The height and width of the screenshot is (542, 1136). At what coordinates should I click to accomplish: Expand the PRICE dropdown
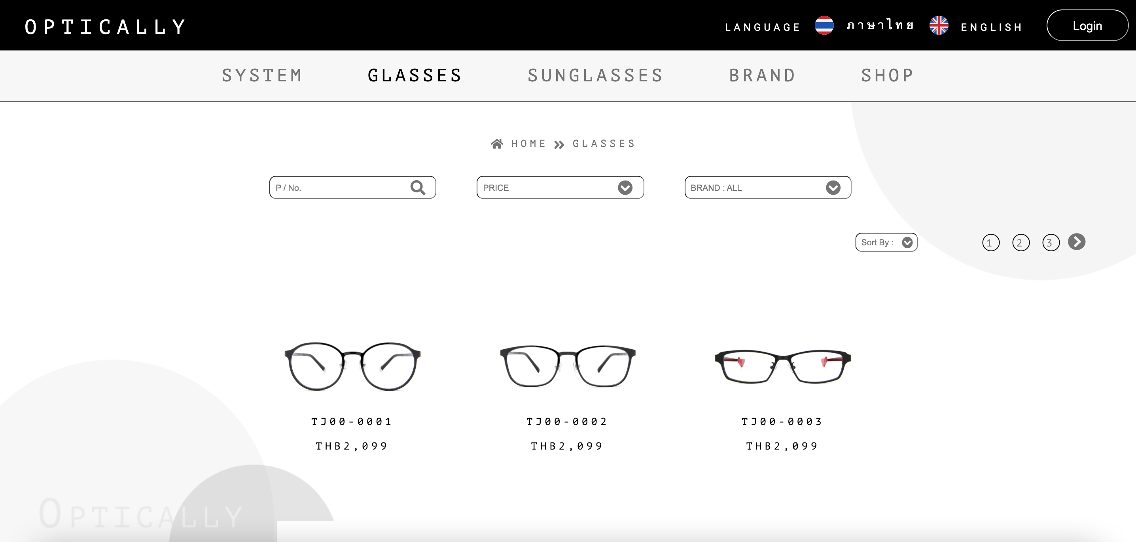(x=560, y=188)
